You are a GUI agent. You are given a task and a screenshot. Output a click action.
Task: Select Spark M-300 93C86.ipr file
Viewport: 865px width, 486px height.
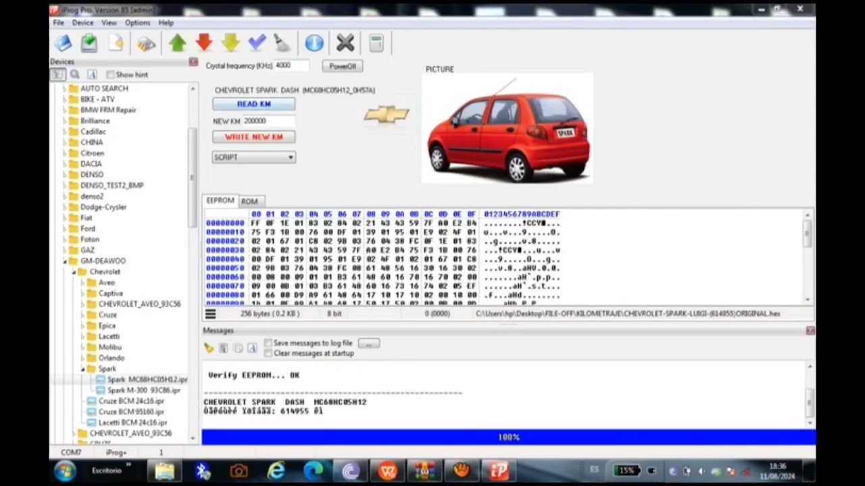(x=139, y=390)
